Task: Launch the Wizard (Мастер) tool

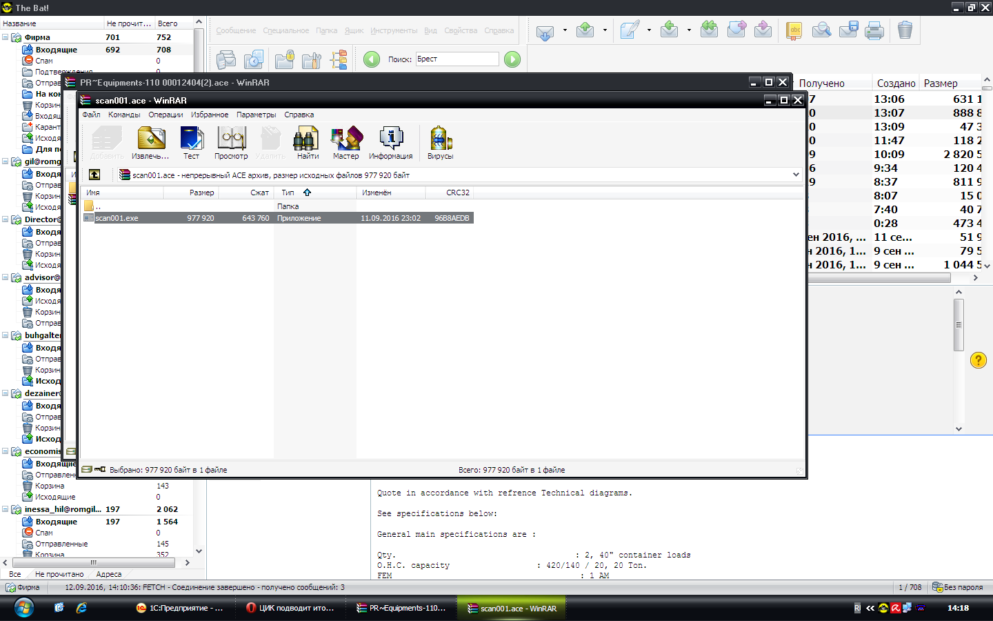Action: [346, 142]
